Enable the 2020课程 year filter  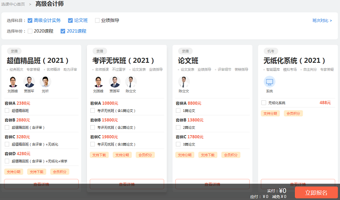tap(30, 31)
